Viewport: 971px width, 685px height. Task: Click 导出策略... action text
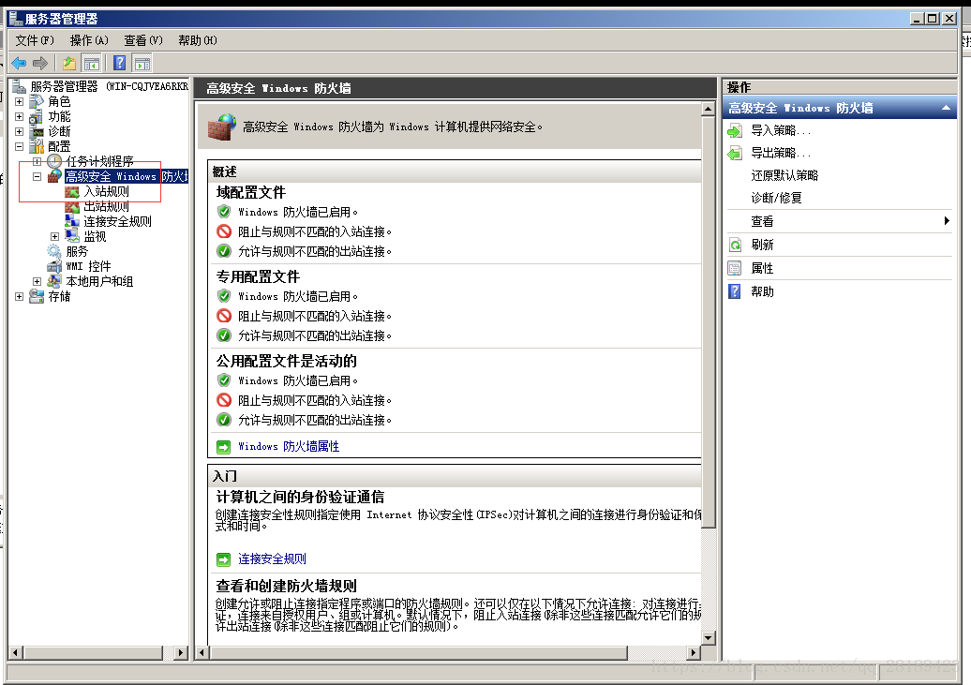[x=780, y=153]
